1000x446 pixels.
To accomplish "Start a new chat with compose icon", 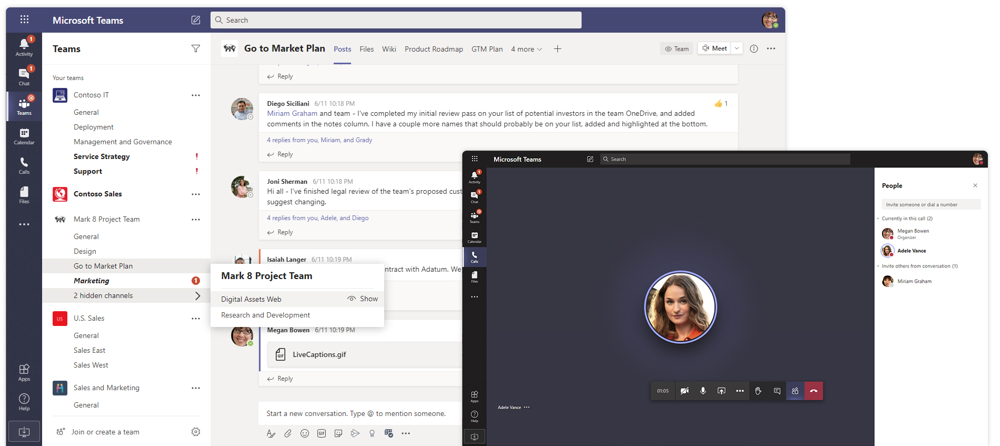I will (x=196, y=20).
